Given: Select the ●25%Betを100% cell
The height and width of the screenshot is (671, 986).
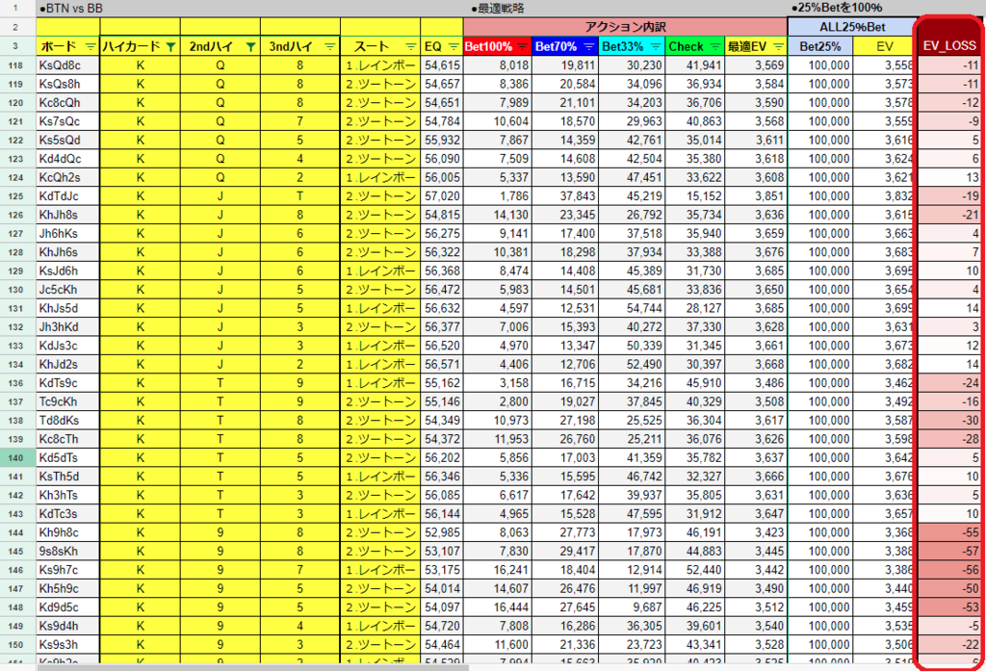Looking at the screenshot, I should (x=837, y=8).
